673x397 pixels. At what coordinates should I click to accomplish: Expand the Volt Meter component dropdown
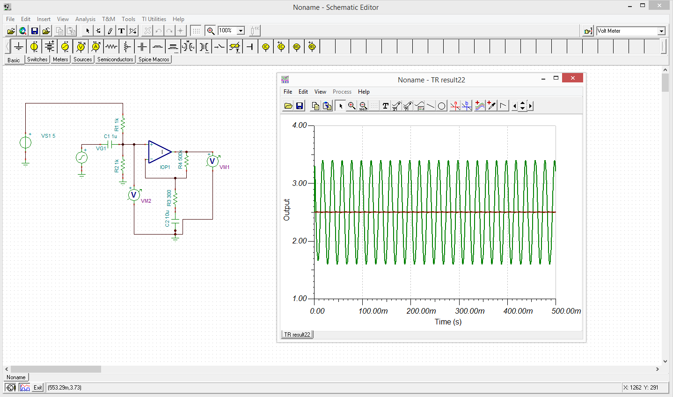tap(661, 31)
